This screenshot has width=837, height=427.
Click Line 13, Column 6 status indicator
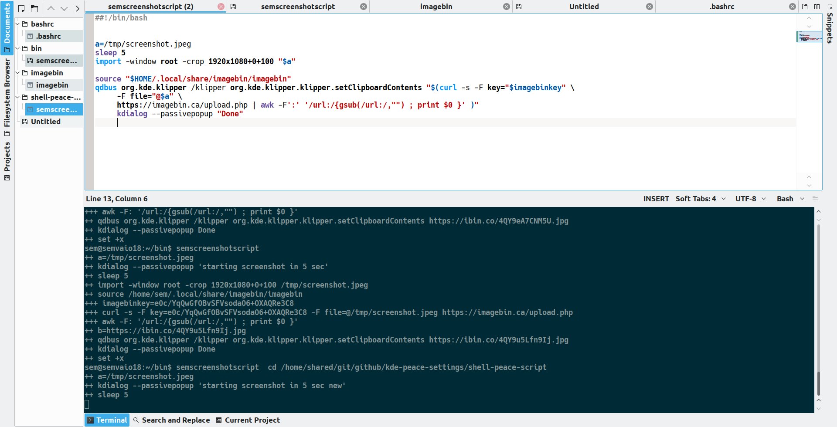tap(117, 199)
